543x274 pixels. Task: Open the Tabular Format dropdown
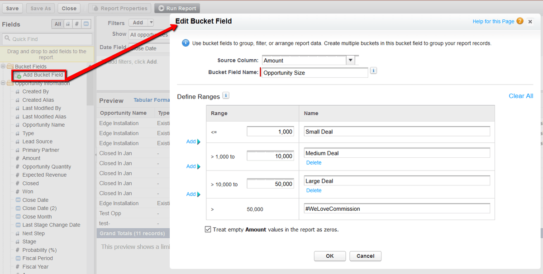152,100
